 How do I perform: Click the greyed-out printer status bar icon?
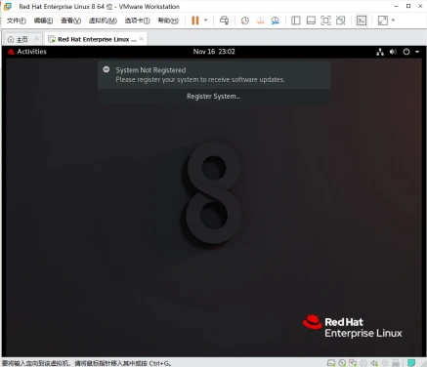(x=363, y=363)
